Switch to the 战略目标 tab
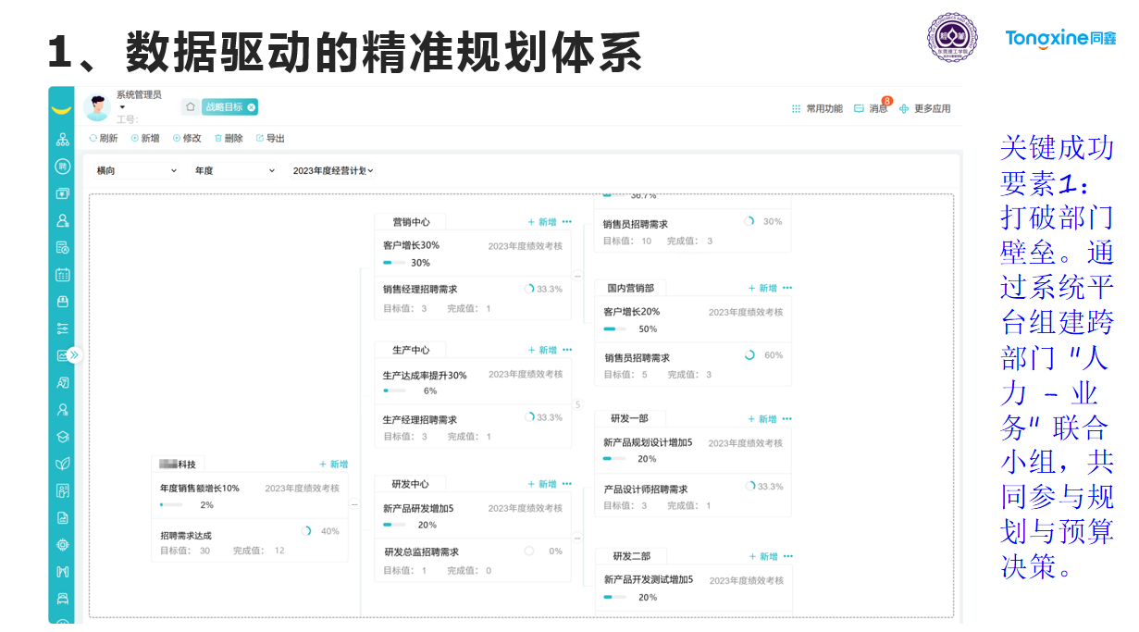The width and height of the screenshot is (1139, 632). pyautogui.click(x=227, y=107)
